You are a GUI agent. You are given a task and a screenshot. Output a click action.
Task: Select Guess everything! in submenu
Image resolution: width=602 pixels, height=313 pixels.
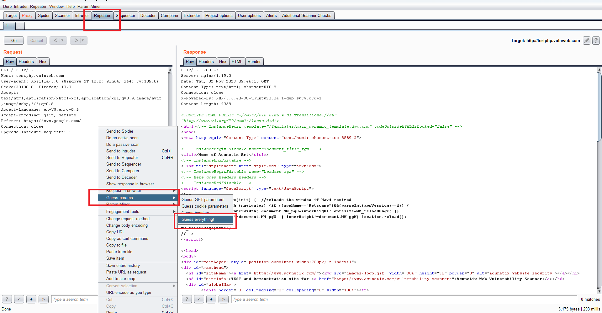205,219
